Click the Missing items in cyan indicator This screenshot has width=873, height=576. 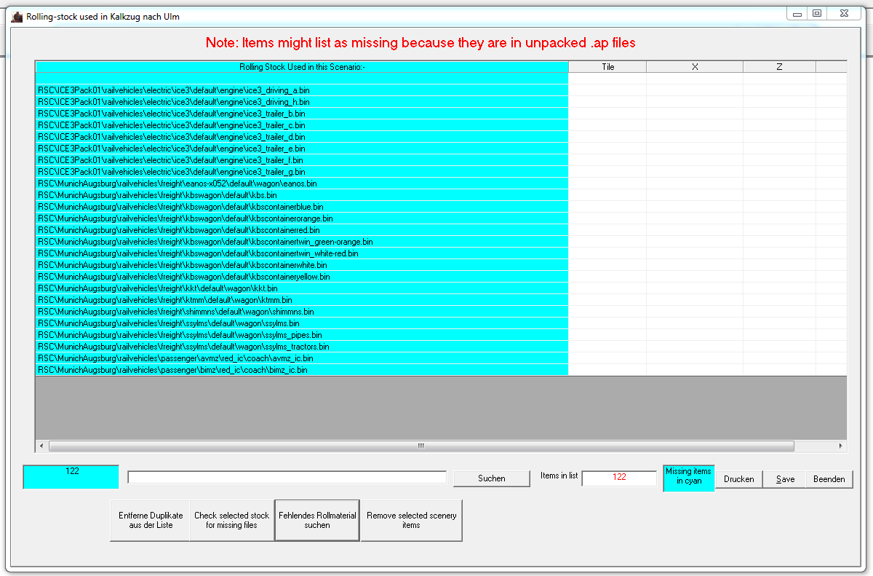[x=689, y=478]
